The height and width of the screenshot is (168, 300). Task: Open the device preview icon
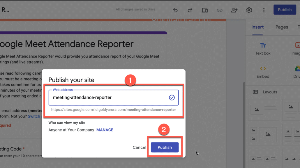click(204, 10)
